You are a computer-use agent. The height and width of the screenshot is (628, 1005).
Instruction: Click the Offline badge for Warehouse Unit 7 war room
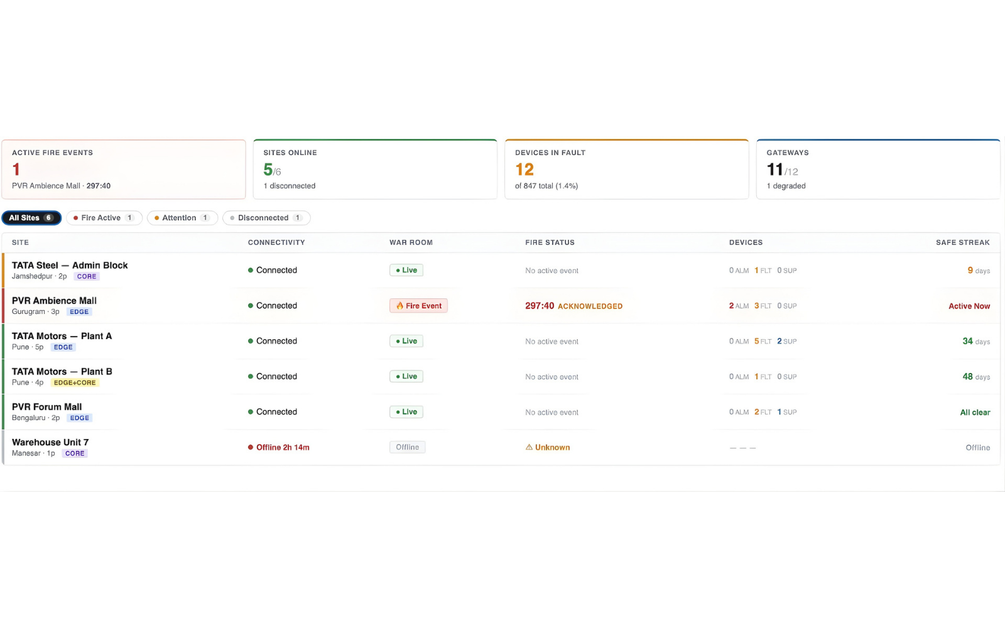[x=407, y=447]
